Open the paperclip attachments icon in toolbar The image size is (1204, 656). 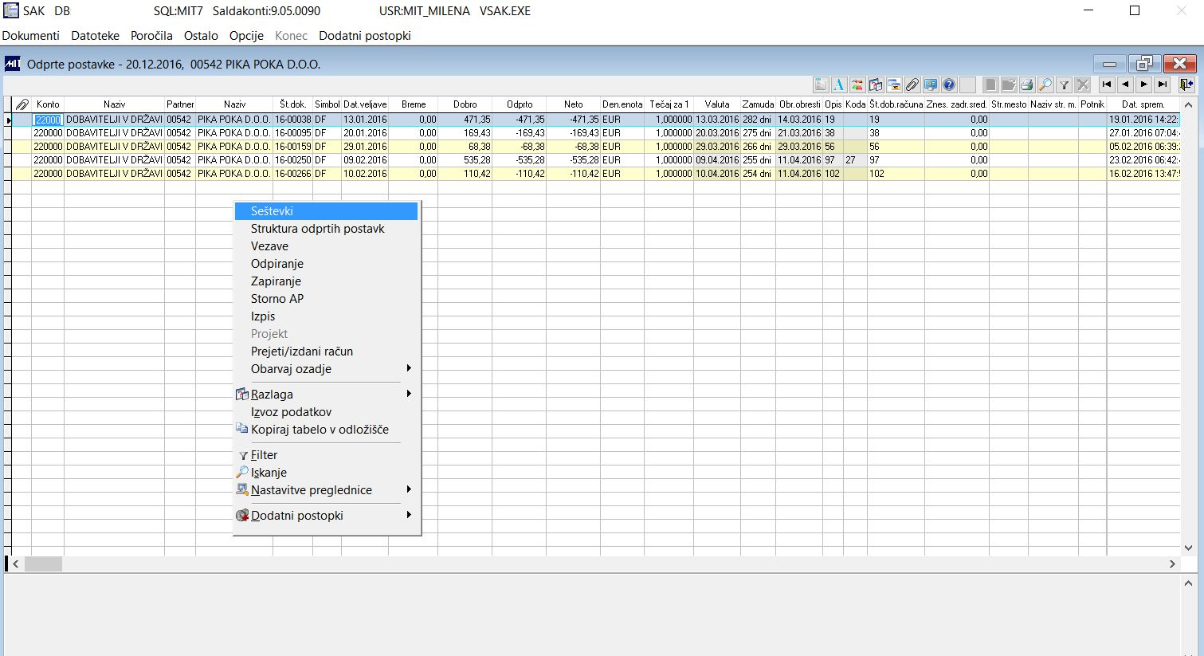coord(912,84)
